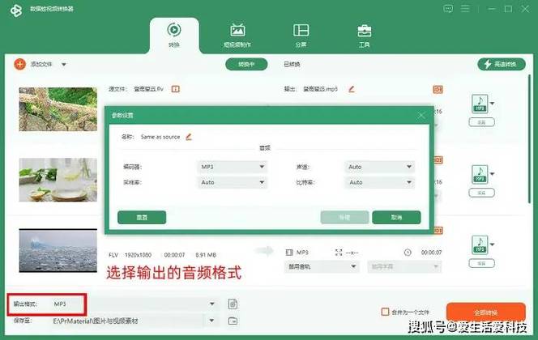Open the output format dropdown showing MP3
Viewport: 538px width, 340px height.
(134, 304)
